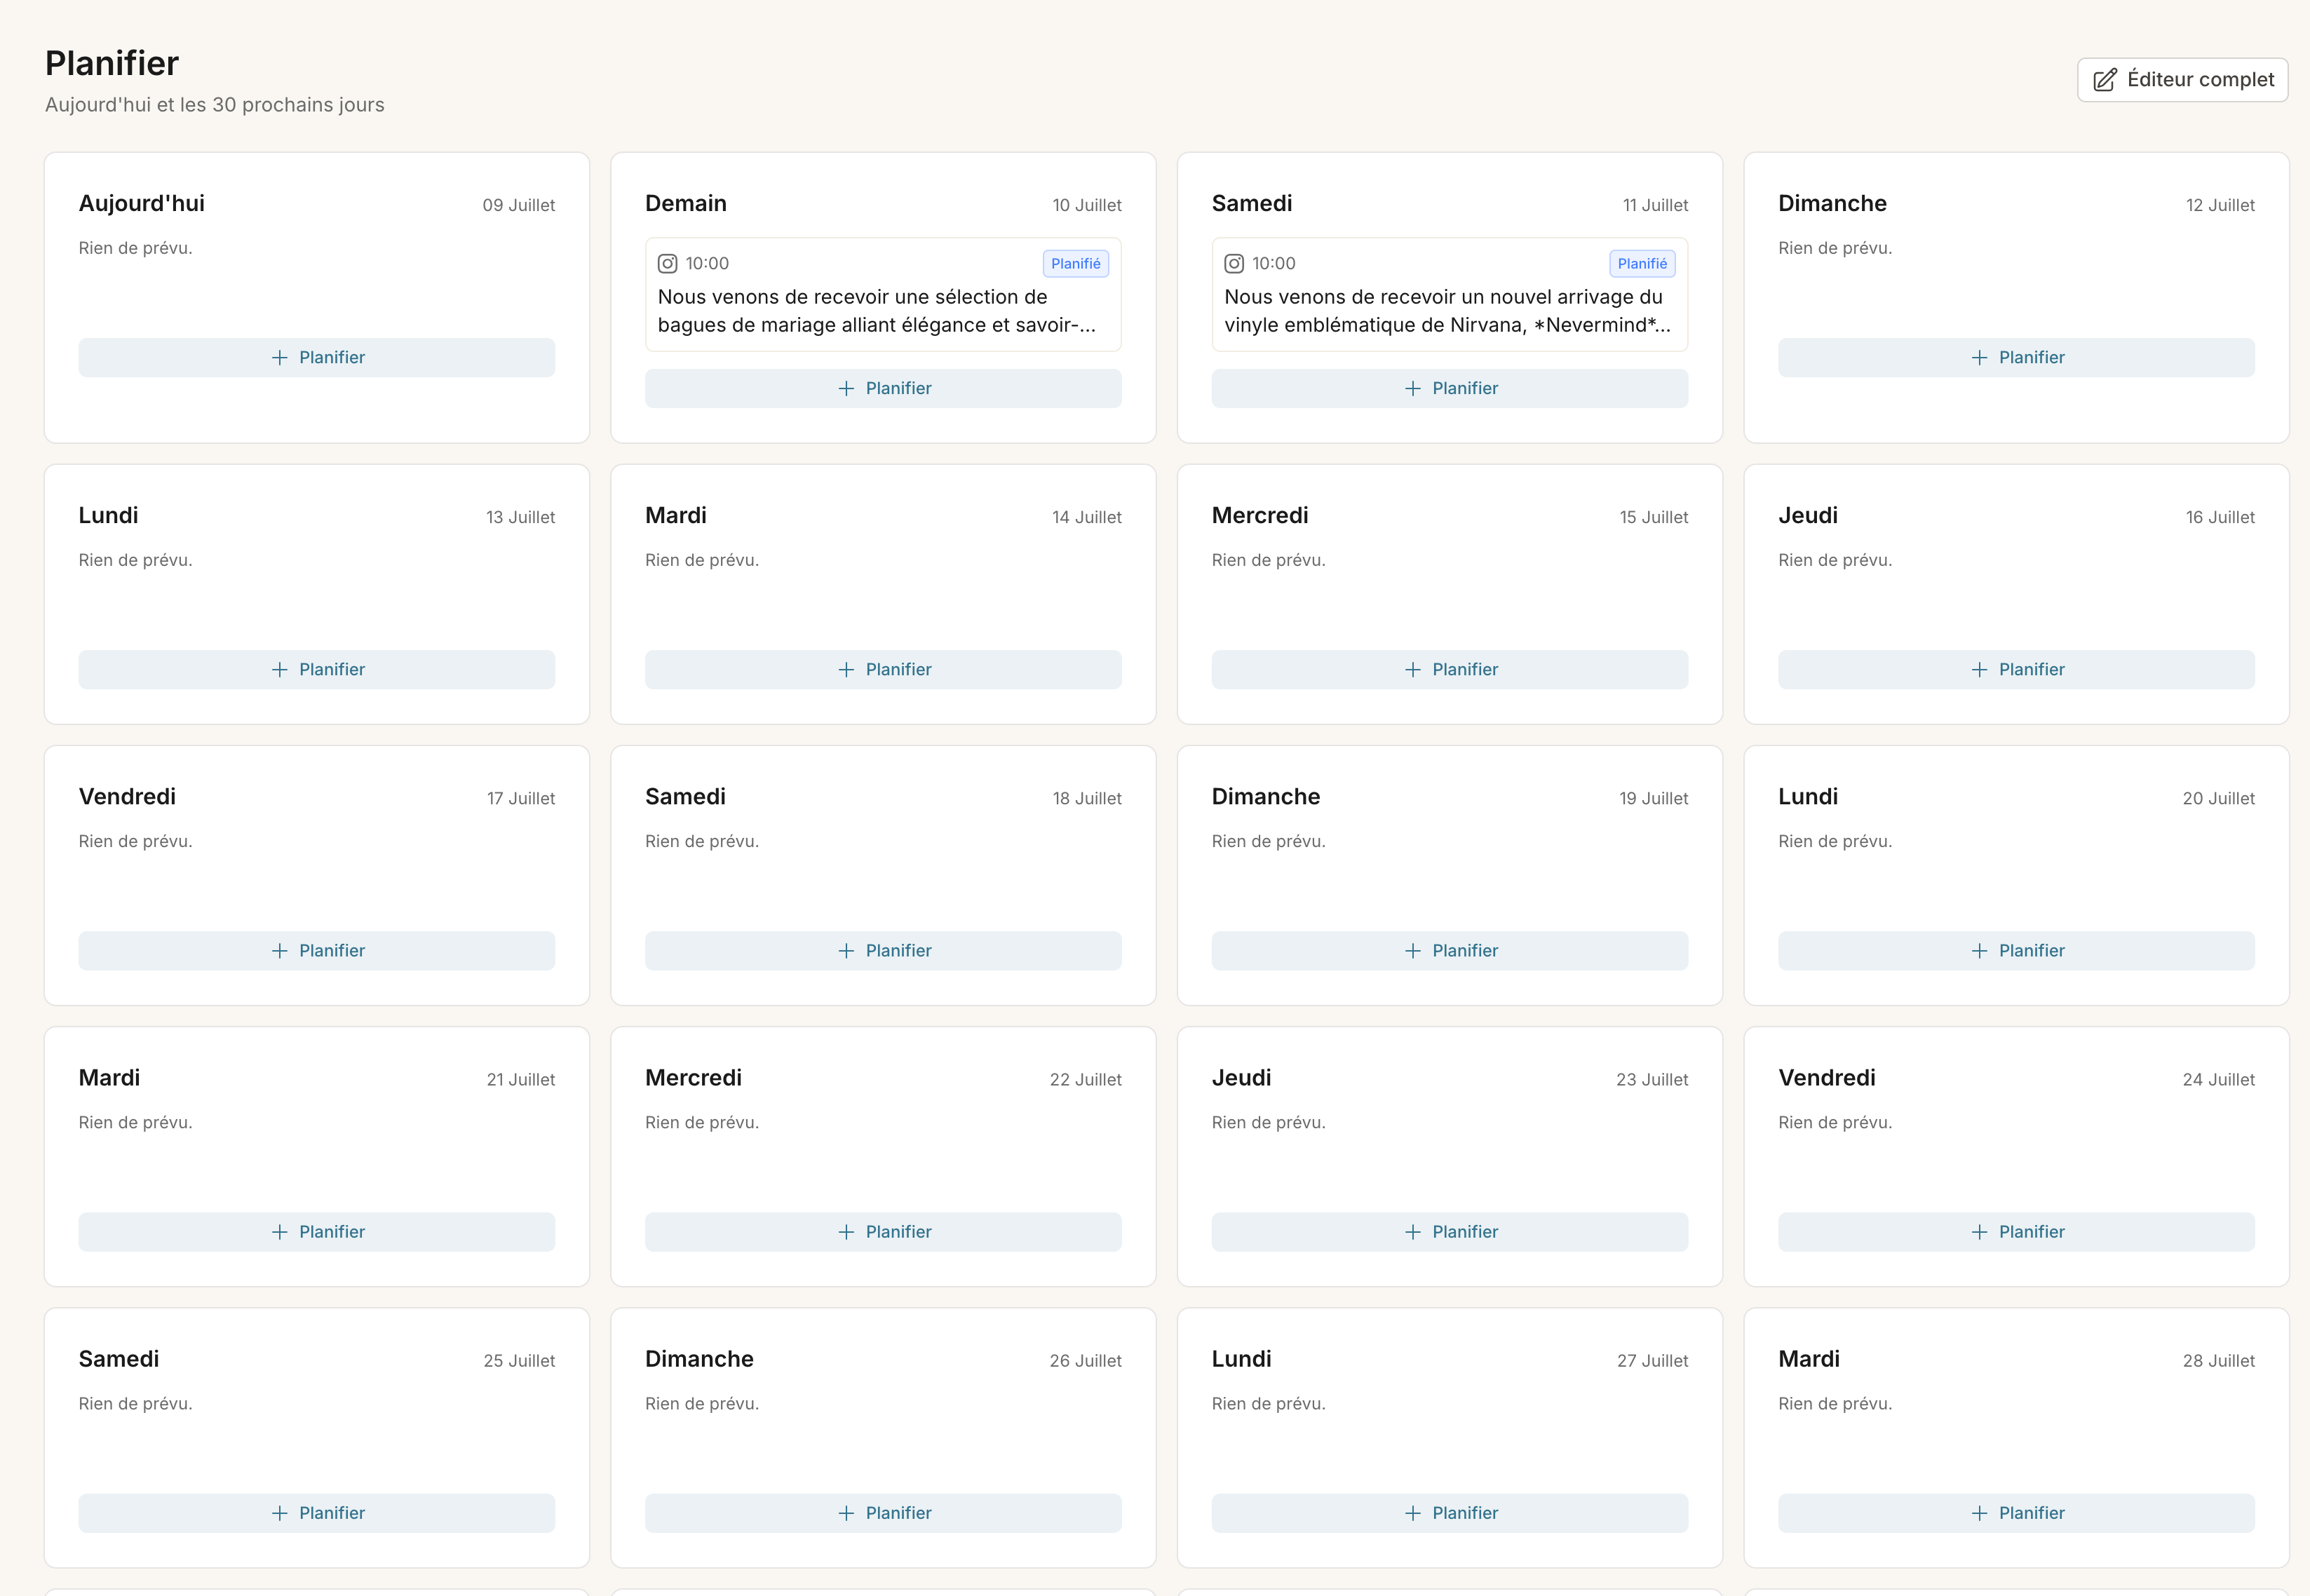The height and width of the screenshot is (1596, 2310).
Task: Click Planifier for Vendredi 24 Juillet
Action: click(2016, 1232)
